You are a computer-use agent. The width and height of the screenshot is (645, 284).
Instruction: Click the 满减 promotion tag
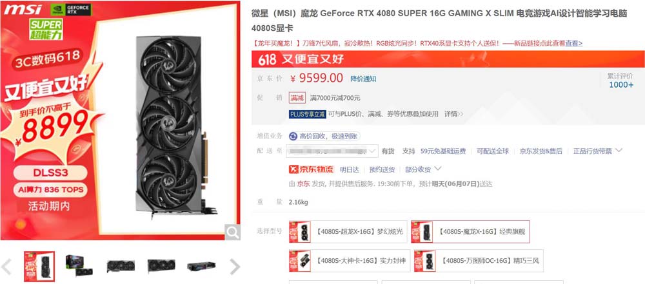click(x=297, y=99)
